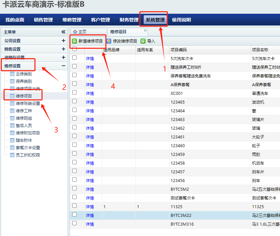Click the 导入 import icon
This screenshot has width=280, height=236.
[x=143, y=41]
